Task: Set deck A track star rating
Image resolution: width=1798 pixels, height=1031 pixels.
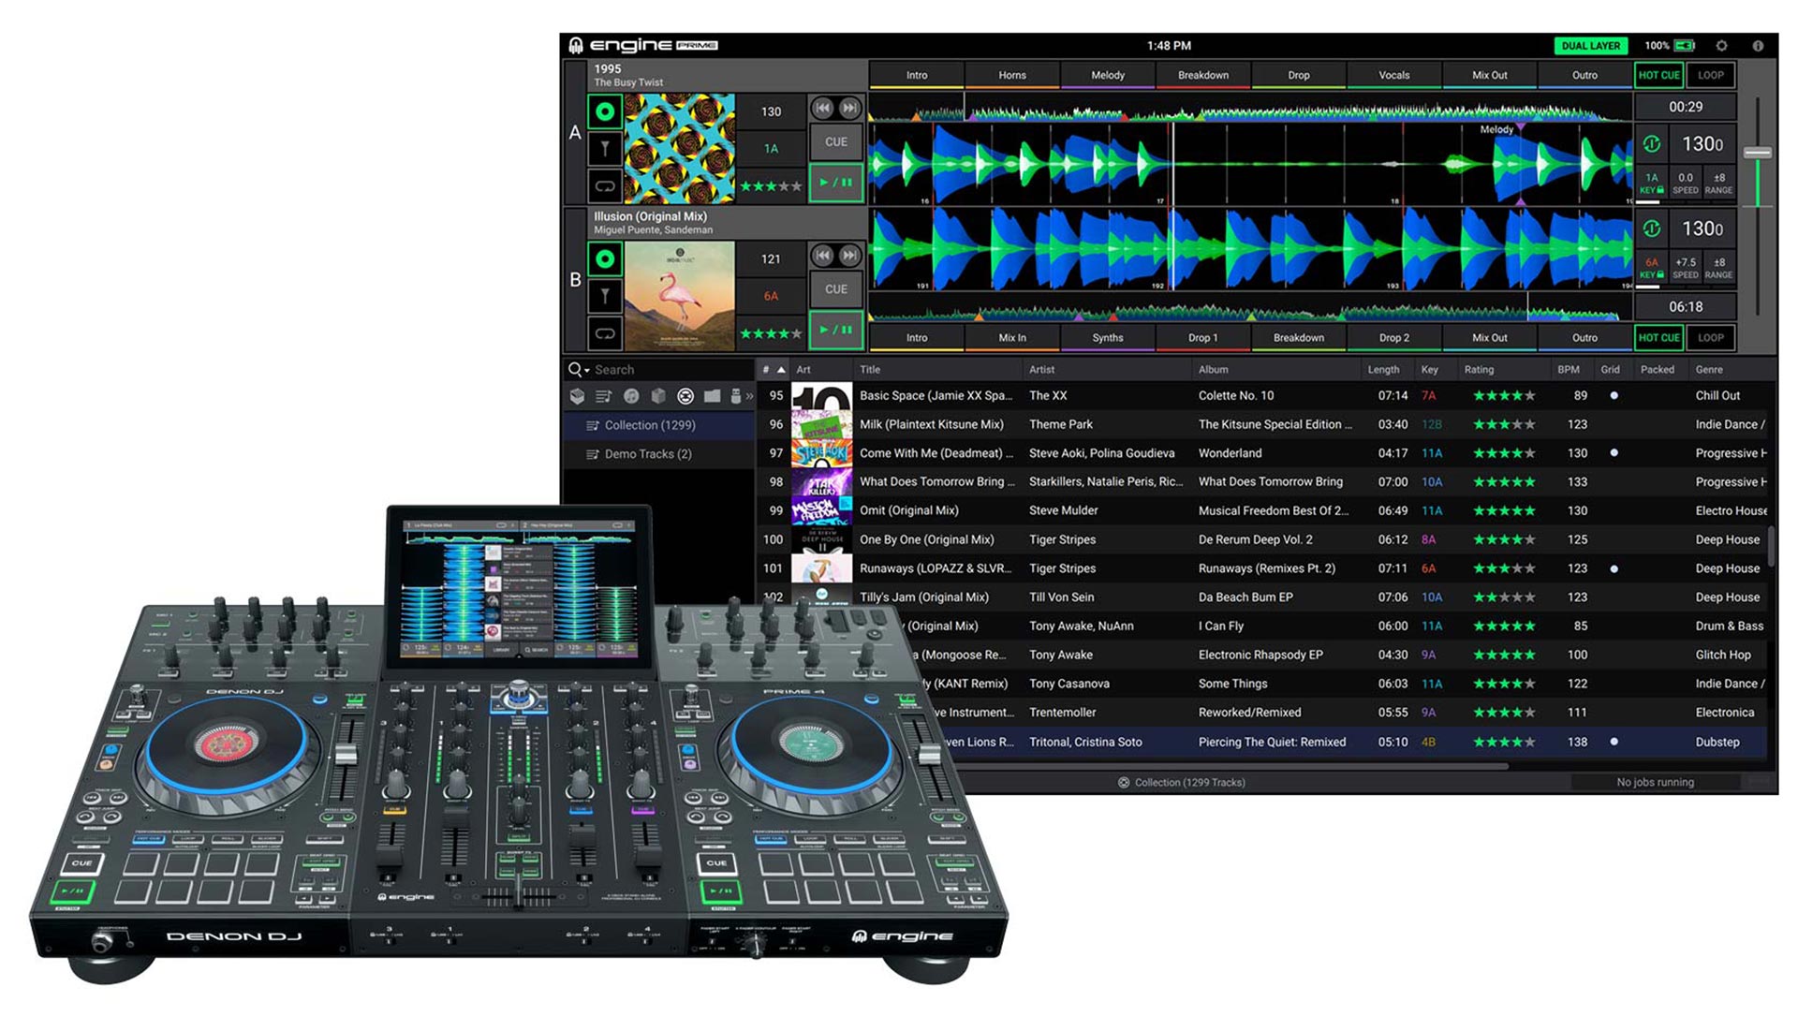Action: 771,186
